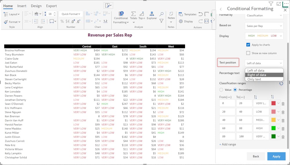Open the Templates tool in Actions
The height and width of the screenshot is (165, 290).
coord(187,14)
